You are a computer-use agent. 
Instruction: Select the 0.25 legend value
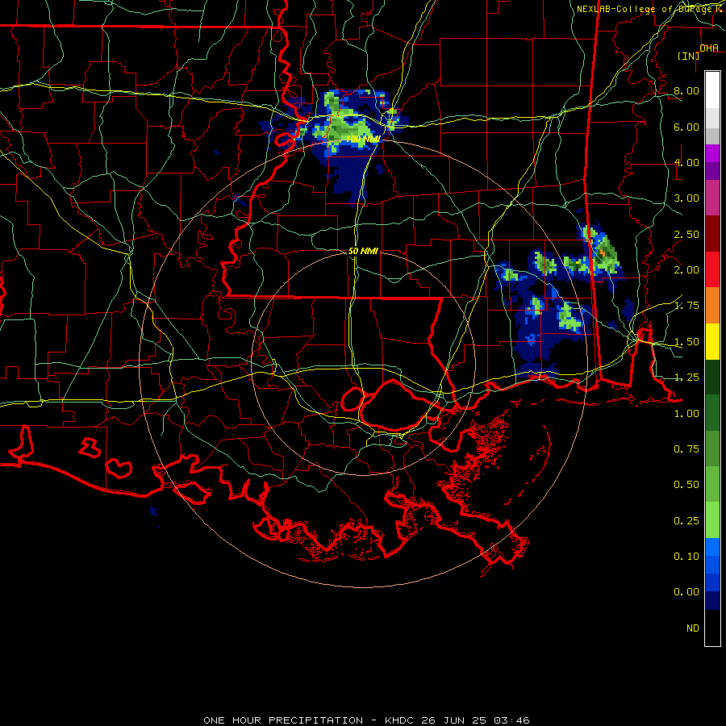pos(686,521)
